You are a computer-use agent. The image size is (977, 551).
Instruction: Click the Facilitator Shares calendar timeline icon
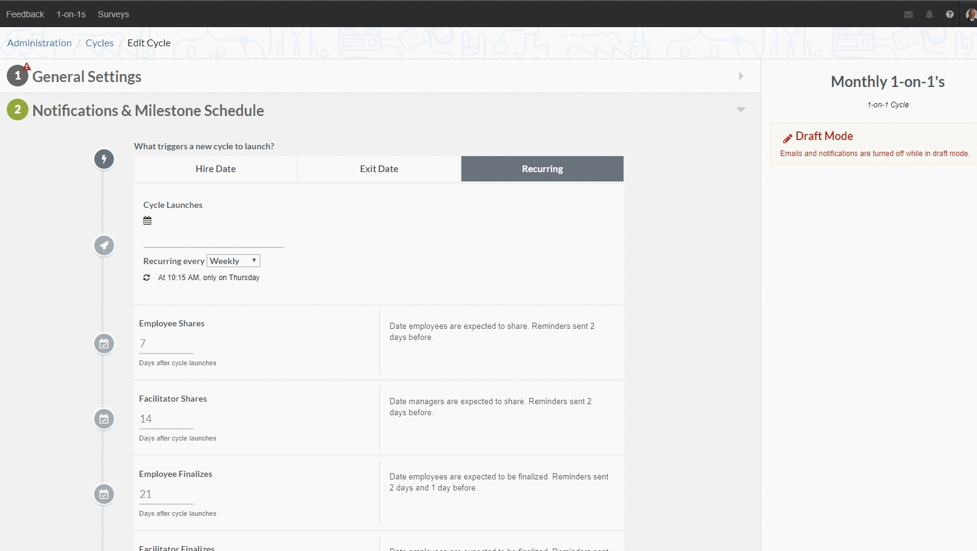(104, 419)
